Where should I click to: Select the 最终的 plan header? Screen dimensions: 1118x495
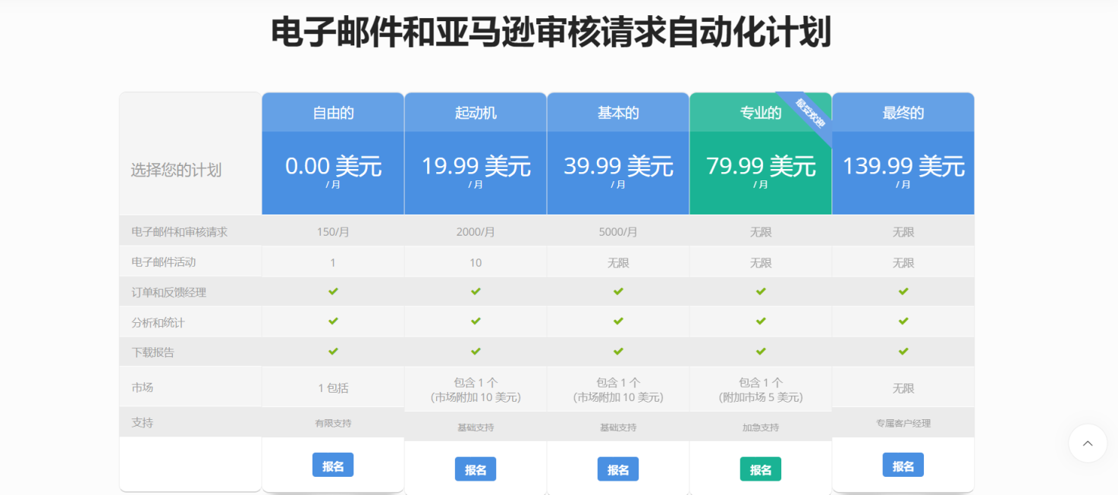[x=903, y=113]
